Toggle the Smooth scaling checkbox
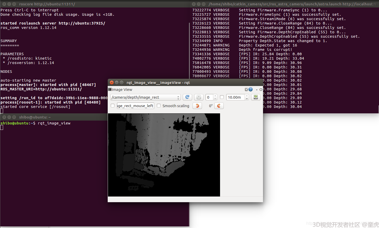The image size is (379, 228). [159, 106]
